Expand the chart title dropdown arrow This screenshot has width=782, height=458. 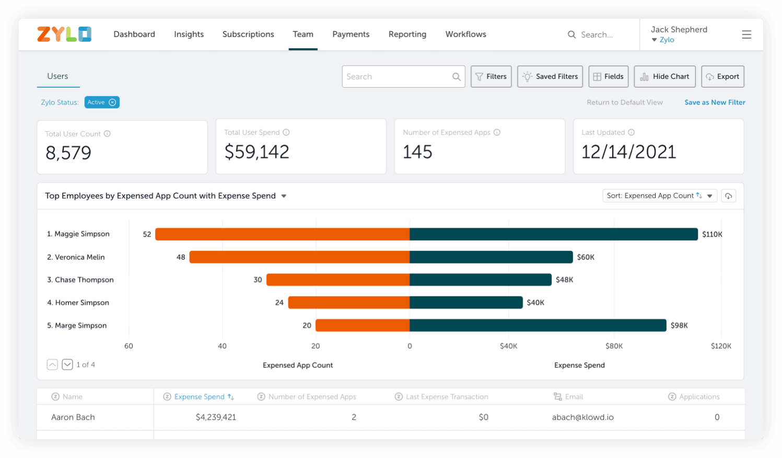click(x=284, y=197)
